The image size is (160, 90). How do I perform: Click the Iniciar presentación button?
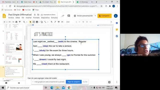[x=84, y=16]
